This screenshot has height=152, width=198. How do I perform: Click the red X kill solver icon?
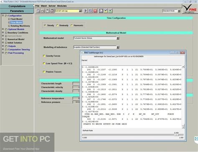(95, 11)
